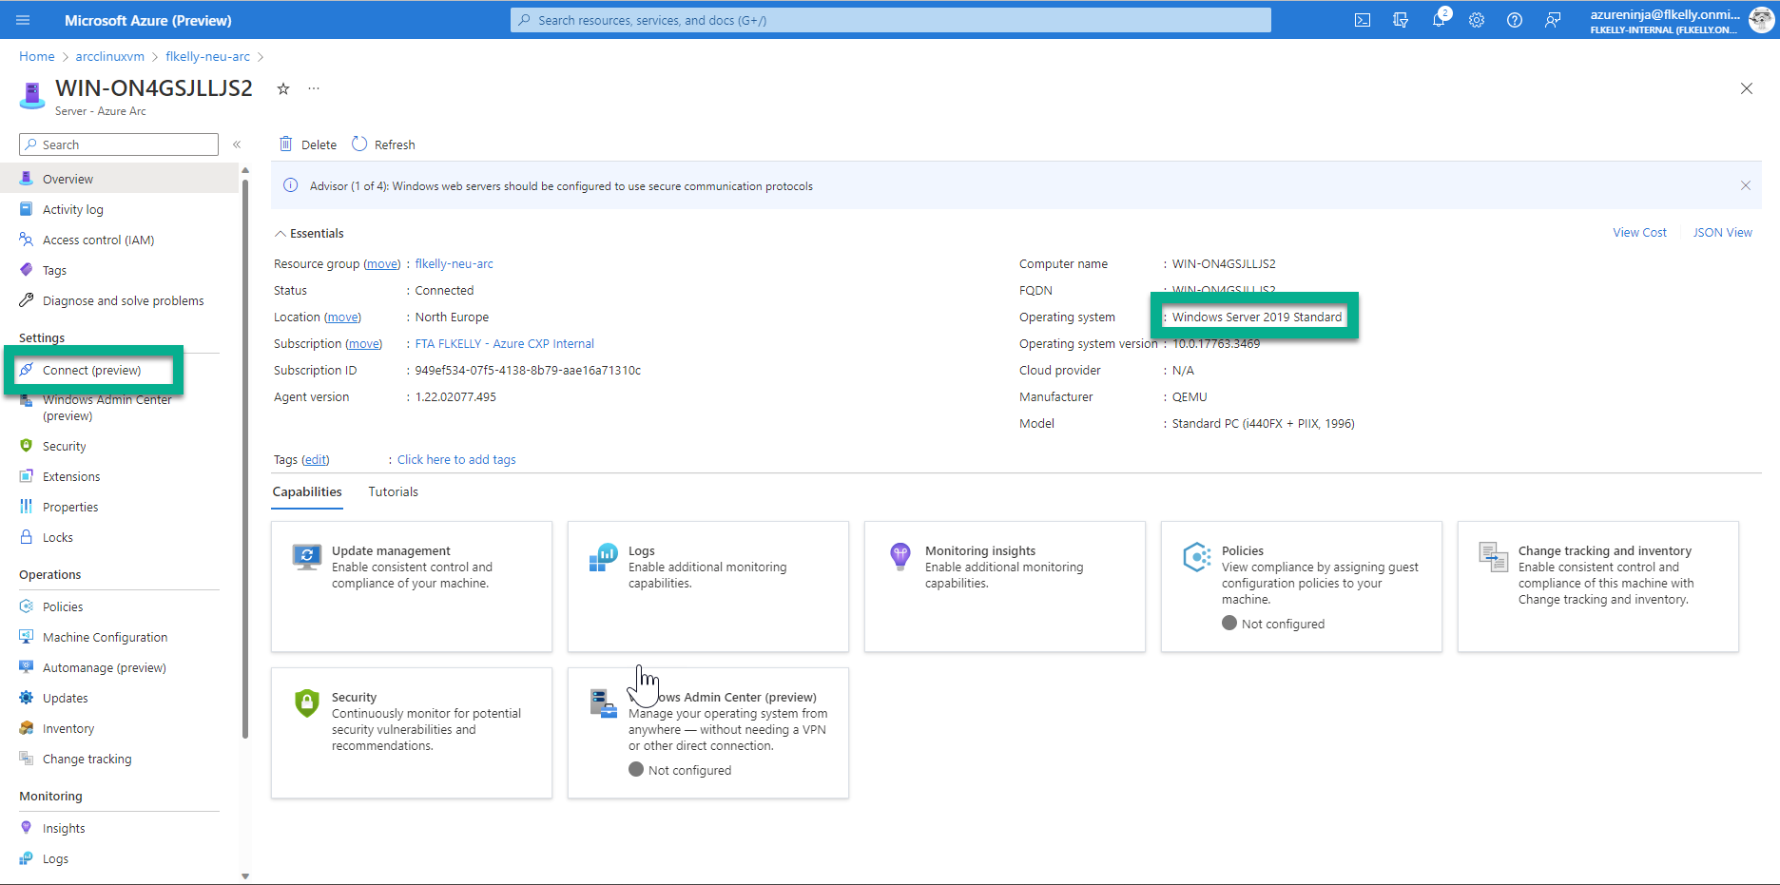
Task: Close the WIN-ON4GSJLLJS2 blade
Action: [x=1747, y=88]
